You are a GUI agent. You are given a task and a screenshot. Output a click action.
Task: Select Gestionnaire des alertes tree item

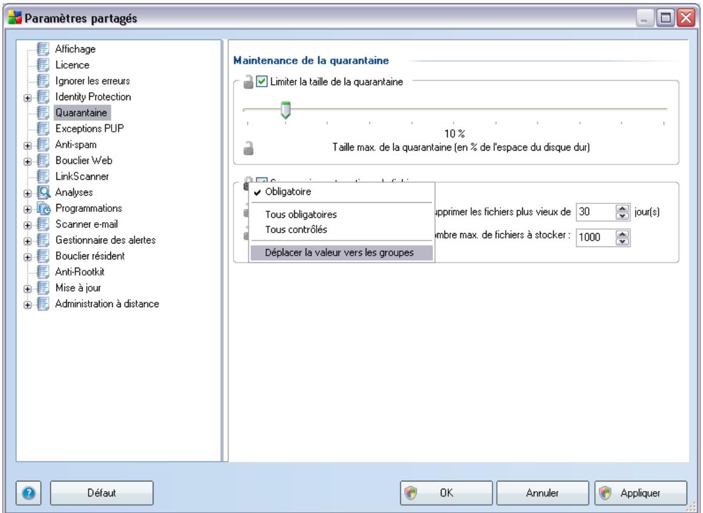pyautogui.click(x=106, y=240)
